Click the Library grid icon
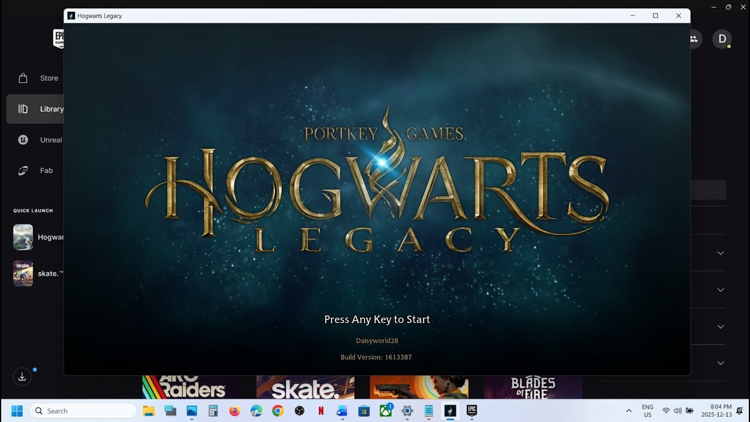The width and height of the screenshot is (750, 422). pyautogui.click(x=23, y=109)
